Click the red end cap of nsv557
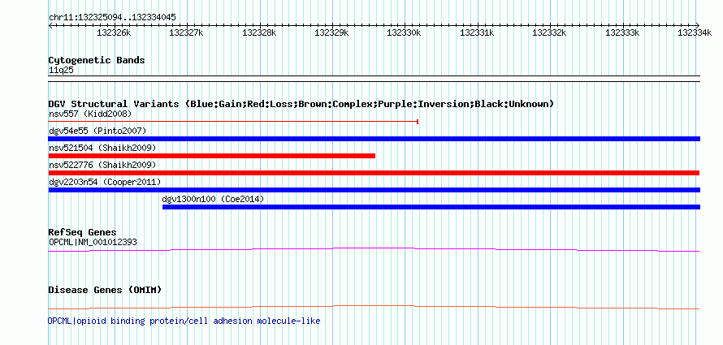 [418, 122]
